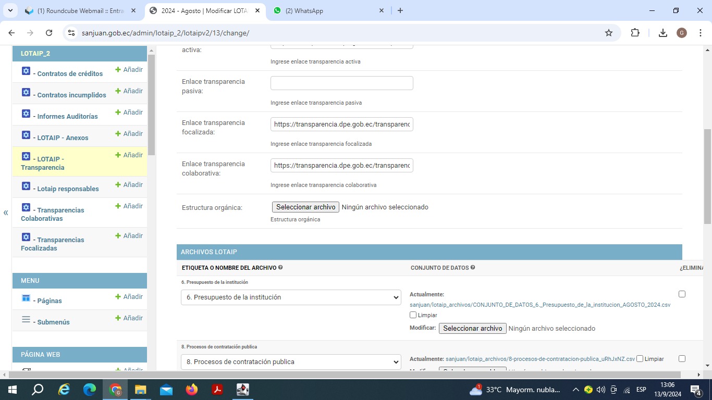Click Seleccionar archivo for Estructura orgánica
The height and width of the screenshot is (400, 712).
tap(305, 207)
